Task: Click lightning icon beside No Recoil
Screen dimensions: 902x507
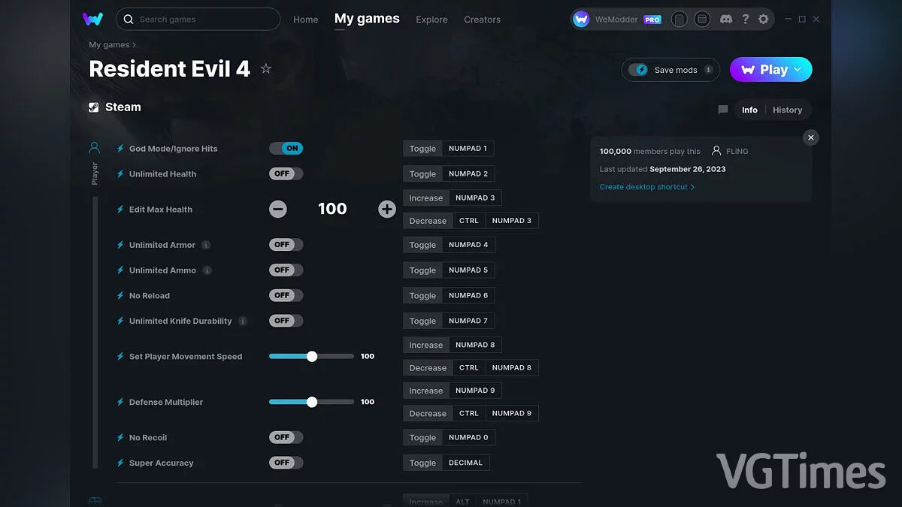Action: click(x=120, y=438)
